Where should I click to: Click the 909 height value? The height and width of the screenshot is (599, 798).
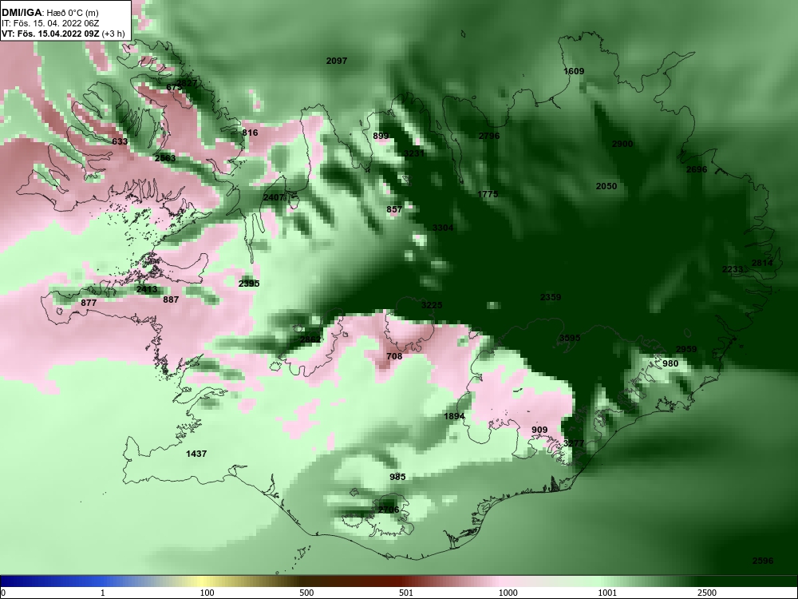pyautogui.click(x=539, y=430)
